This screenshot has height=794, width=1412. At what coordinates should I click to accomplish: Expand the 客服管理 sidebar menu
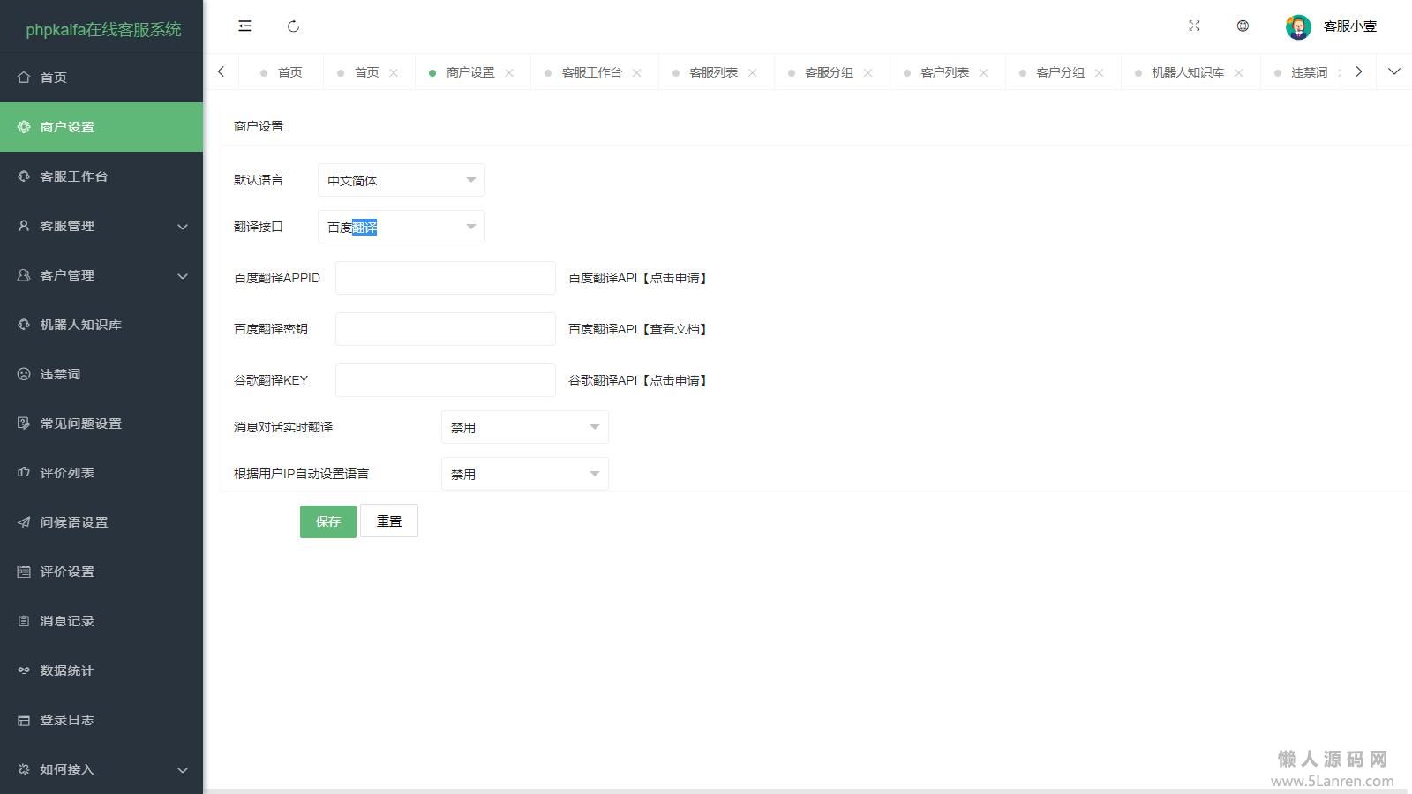(101, 226)
